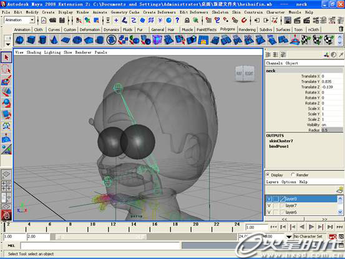Click the Translate Y value field
Image resolution: width=345 pixels, height=259 pixels.
tap(332, 82)
